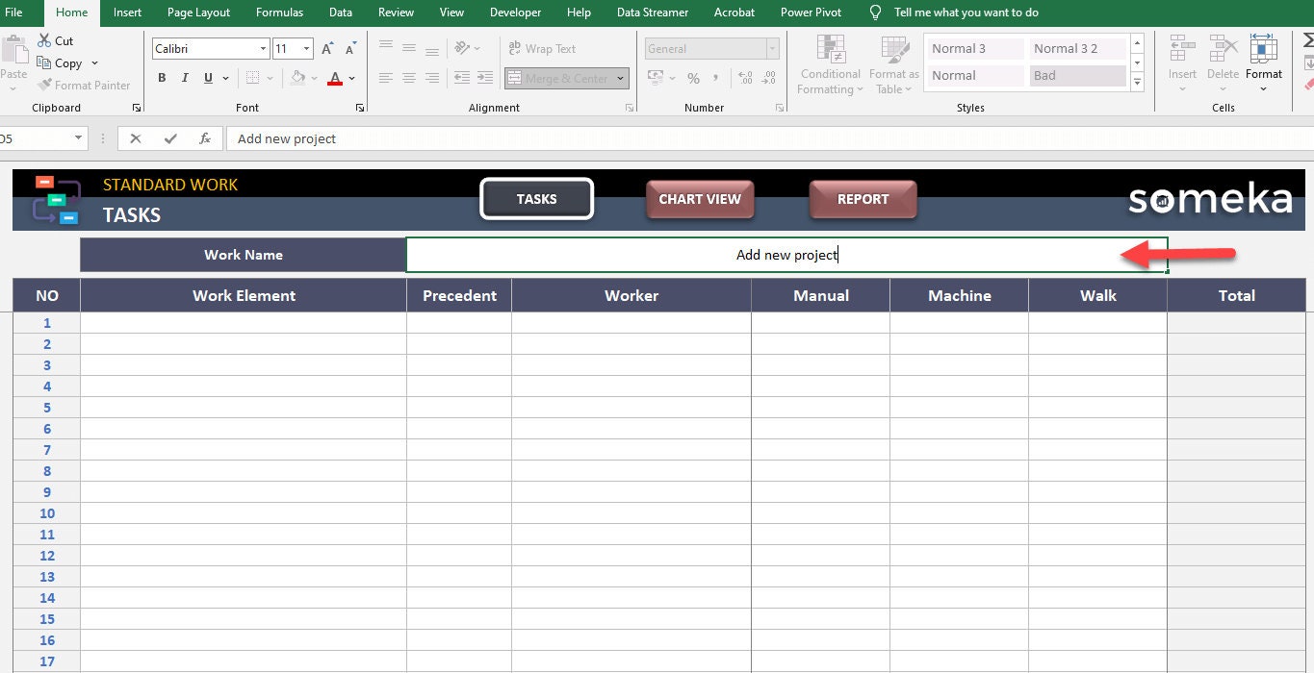Click the Insert Function fx icon

pyautogui.click(x=205, y=138)
